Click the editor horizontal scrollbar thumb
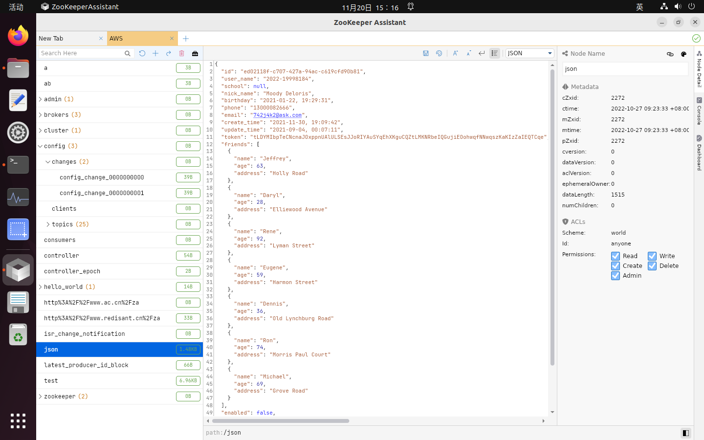The height and width of the screenshot is (440, 704). click(x=281, y=421)
